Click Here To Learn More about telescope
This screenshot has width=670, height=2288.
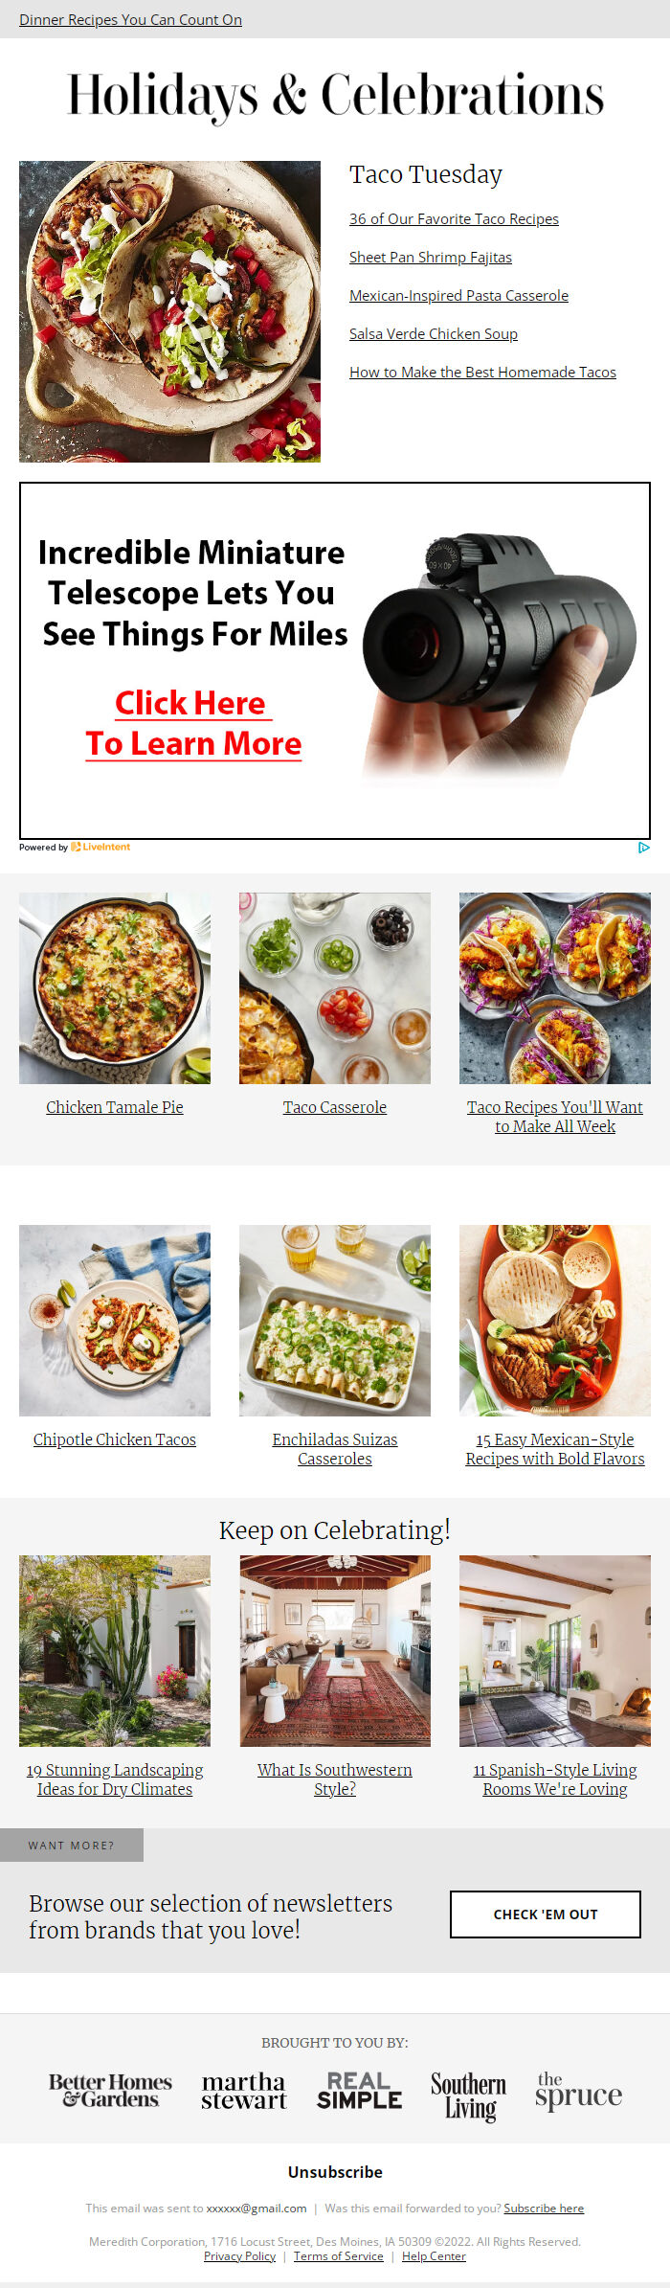[x=193, y=723]
